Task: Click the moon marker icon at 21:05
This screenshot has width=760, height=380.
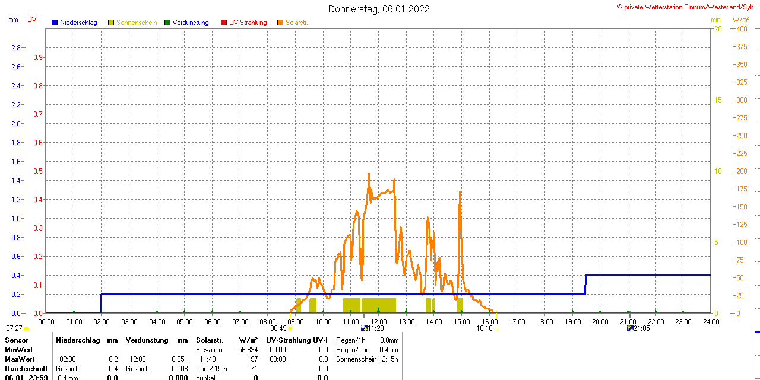Action: point(629,328)
